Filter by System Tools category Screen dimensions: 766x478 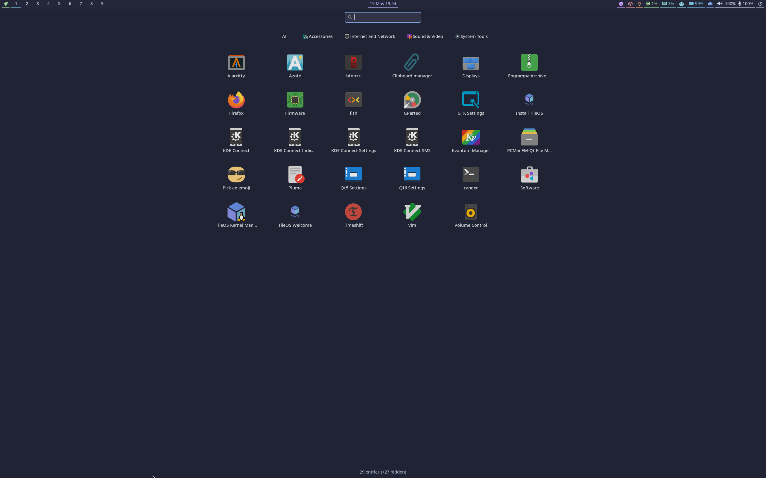click(x=471, y=36)
